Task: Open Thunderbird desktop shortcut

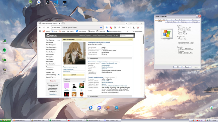Action: pos(91,109)
